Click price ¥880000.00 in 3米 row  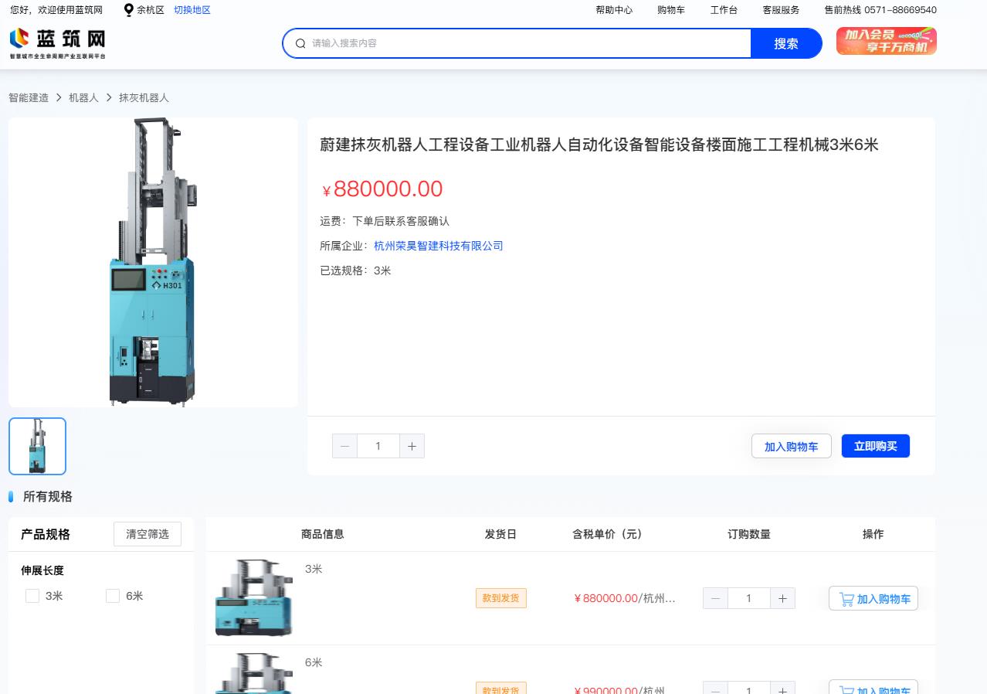click(606, 598)
